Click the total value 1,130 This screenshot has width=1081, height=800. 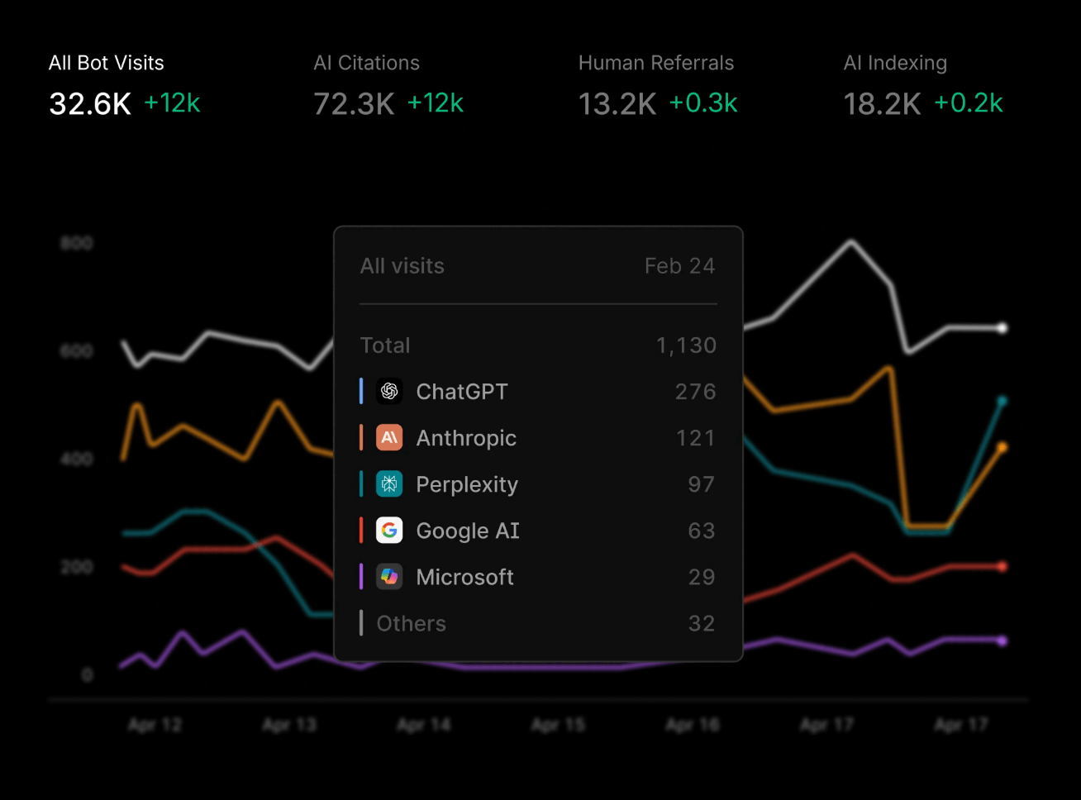click(686, 345)
